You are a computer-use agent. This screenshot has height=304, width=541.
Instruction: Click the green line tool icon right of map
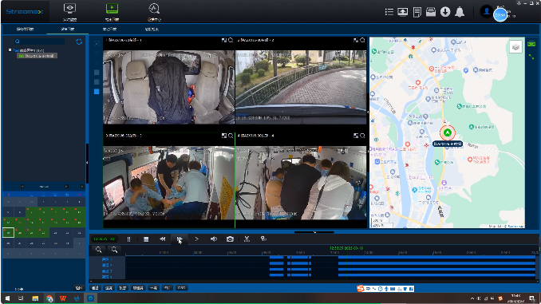point(531,57)
